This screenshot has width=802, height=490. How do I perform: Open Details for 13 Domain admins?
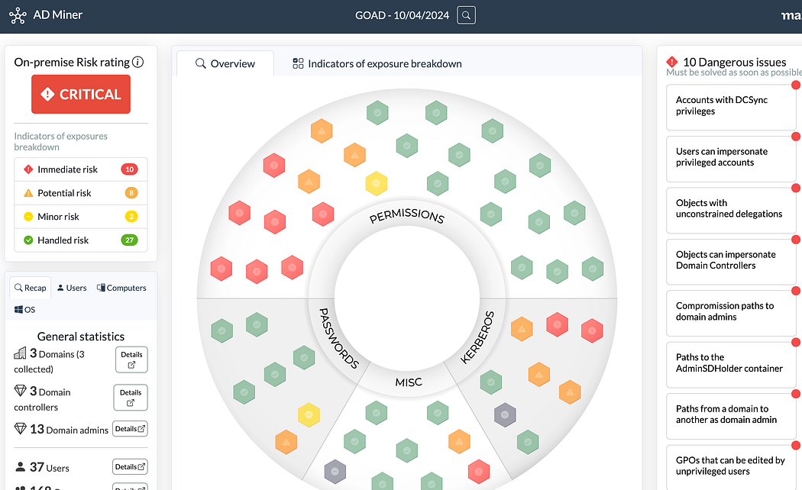130,429
